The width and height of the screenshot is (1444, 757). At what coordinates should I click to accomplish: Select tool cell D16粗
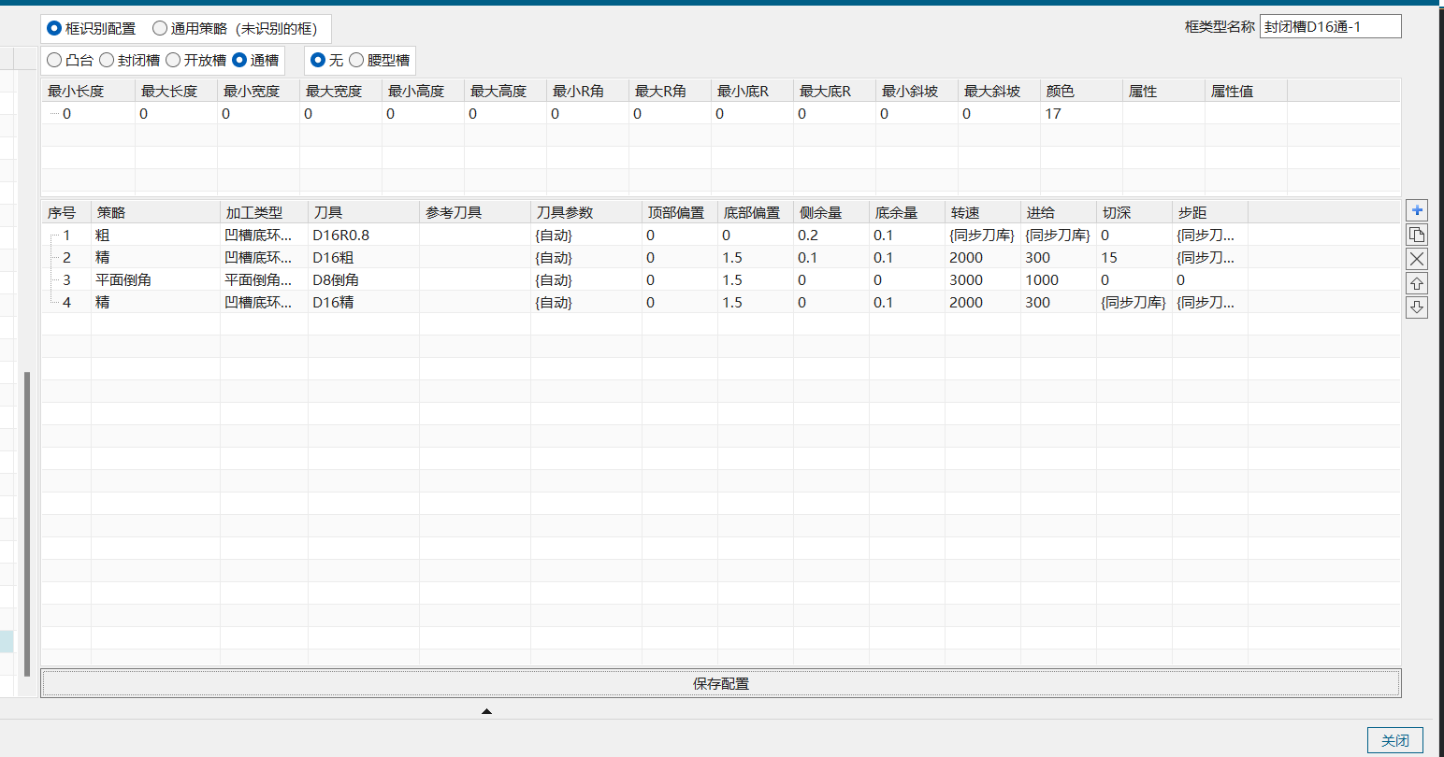pos(364,257)
